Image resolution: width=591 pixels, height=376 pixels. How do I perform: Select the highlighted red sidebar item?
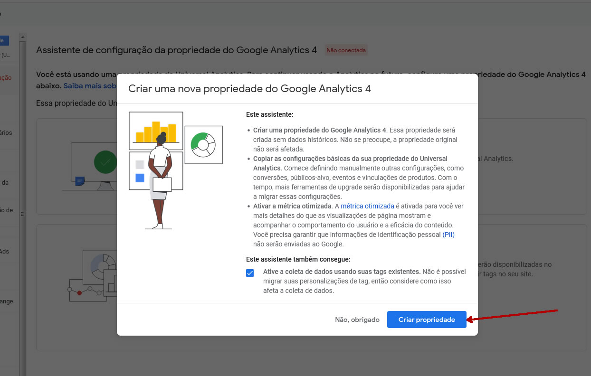[6, 77]
